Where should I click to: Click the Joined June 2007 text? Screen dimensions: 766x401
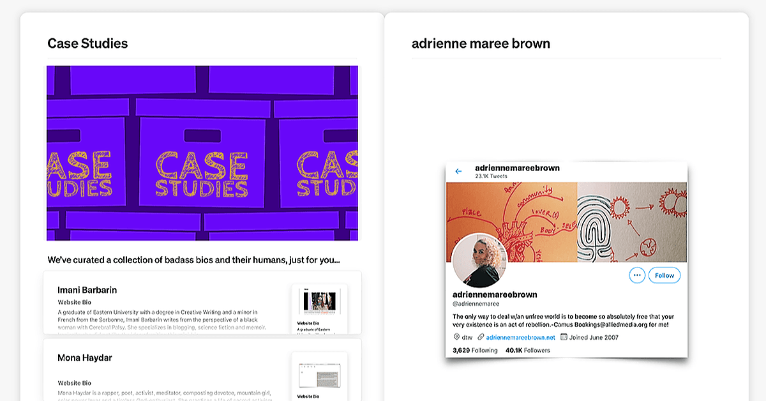pos(594,337)
